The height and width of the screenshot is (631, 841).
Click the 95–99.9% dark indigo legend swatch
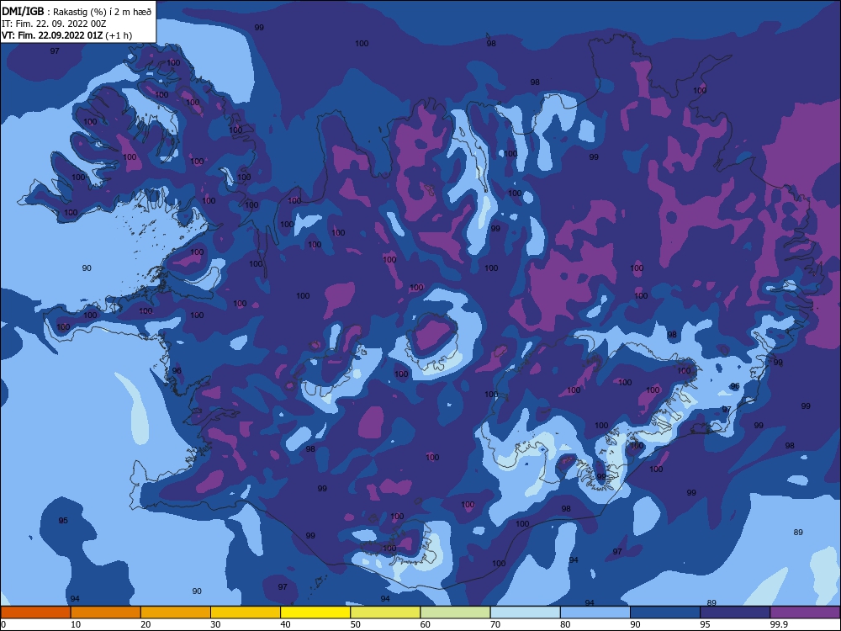[735, 612]
